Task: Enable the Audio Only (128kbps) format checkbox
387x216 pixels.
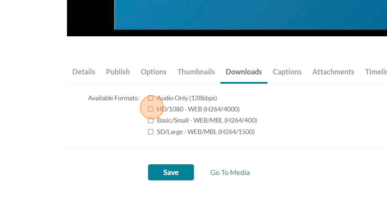Action: pos(150,98)
